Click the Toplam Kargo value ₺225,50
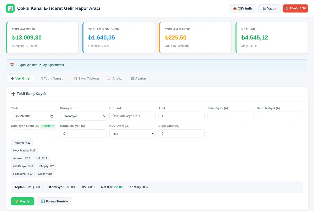 click(x=176, y=37)
